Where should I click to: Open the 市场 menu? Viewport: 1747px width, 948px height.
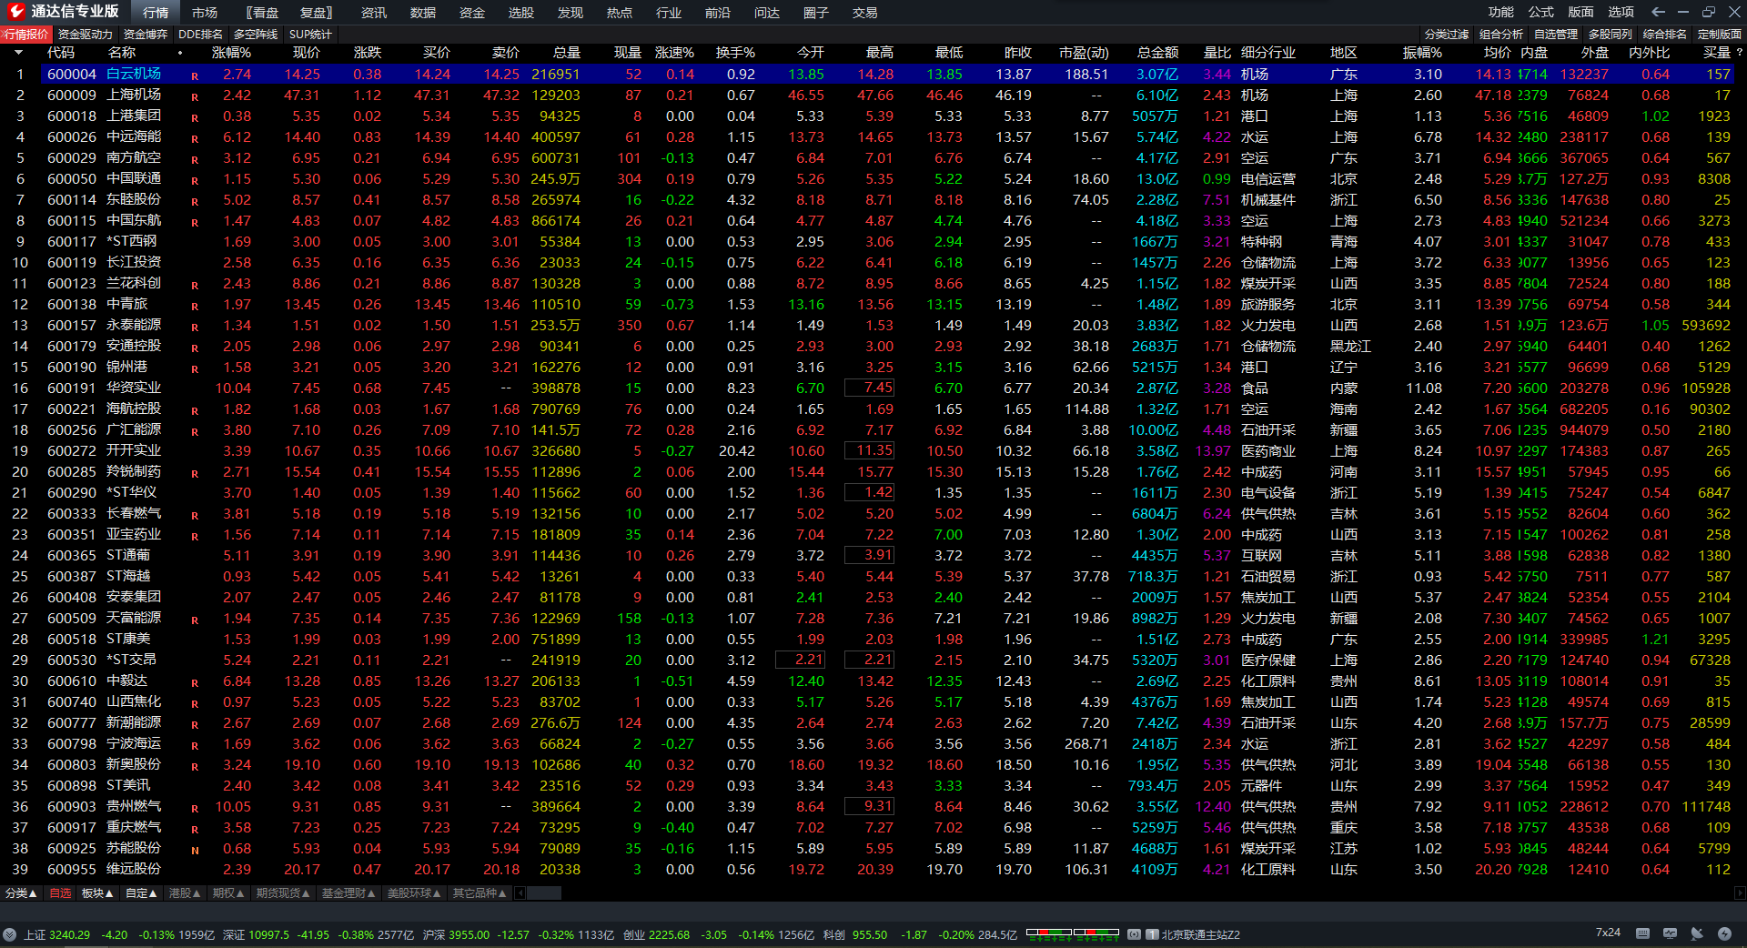[205, 13]
